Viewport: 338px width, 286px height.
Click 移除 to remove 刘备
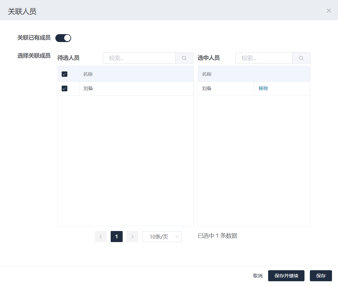tap(263, 88)
